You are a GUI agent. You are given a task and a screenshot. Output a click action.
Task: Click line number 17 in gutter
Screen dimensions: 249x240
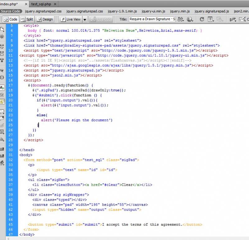click(x=11, y=85)
